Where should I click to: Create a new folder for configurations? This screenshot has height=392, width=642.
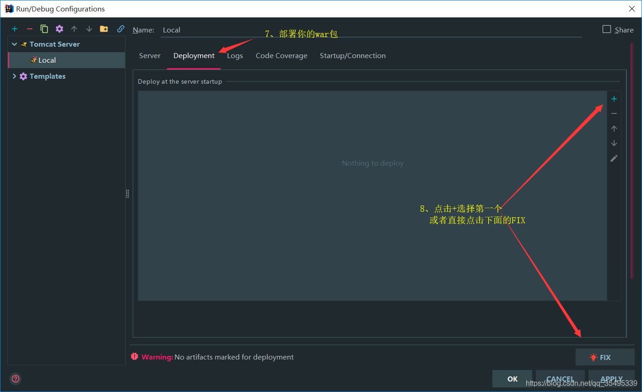104,29
